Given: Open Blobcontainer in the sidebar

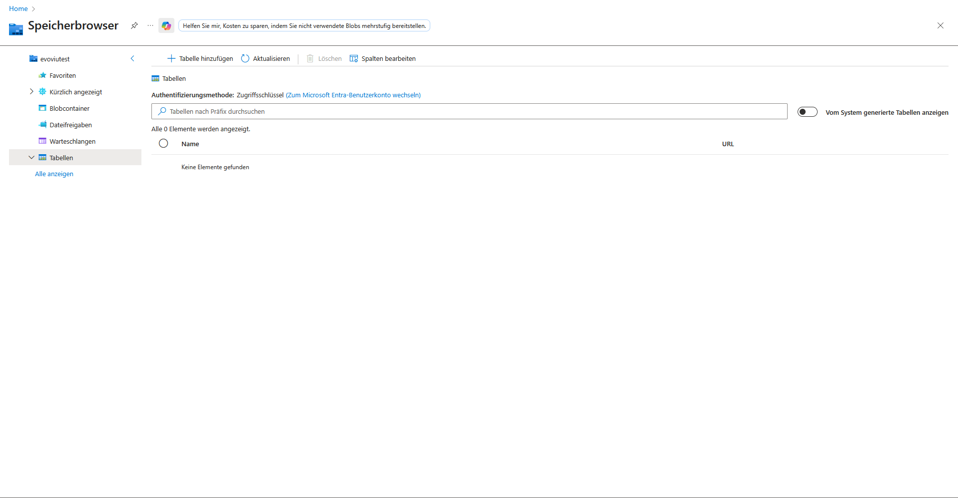Looking at the screenshot, I should [69, 108].
